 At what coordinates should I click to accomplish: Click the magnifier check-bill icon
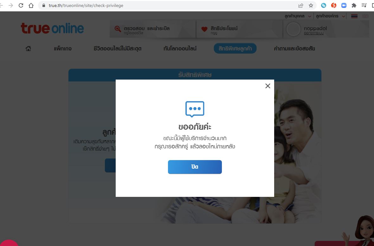coord(118,29)
